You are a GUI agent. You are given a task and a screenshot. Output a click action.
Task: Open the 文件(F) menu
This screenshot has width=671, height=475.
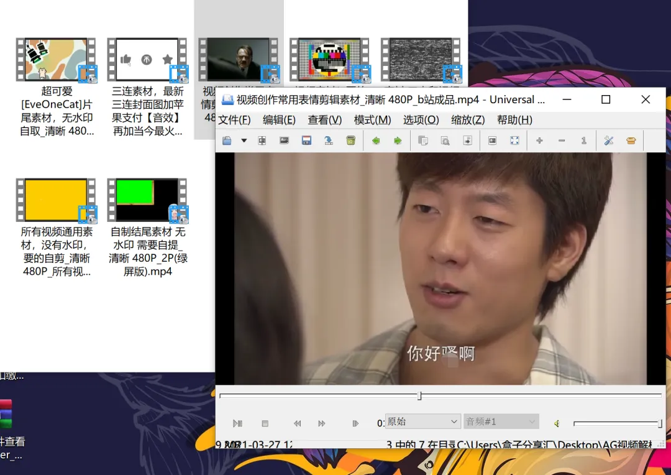tap(234, 120)
